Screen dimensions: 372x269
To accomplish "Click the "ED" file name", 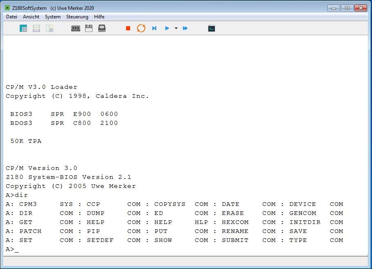I will pos(158,213).
